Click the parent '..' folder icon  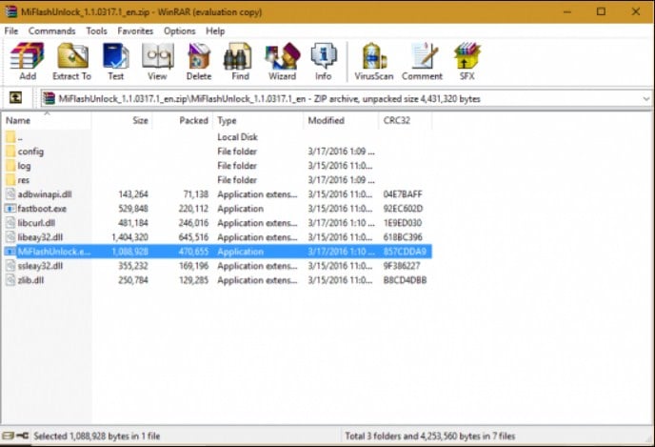[10, 136]
